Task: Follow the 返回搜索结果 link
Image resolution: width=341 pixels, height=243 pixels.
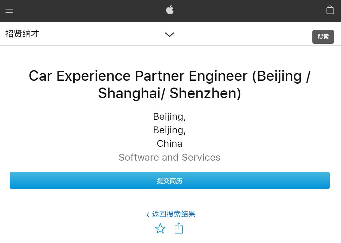Action: (x=174, y=214)
